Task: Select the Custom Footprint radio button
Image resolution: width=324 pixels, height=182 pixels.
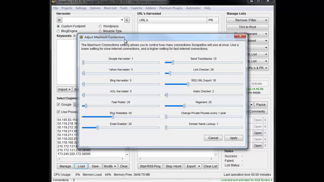Action: 58,26
